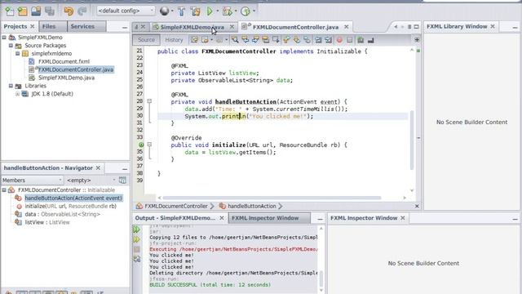Select FXMLDocument.fxml in project tree
522x294 pixels.
coord(64,61)
